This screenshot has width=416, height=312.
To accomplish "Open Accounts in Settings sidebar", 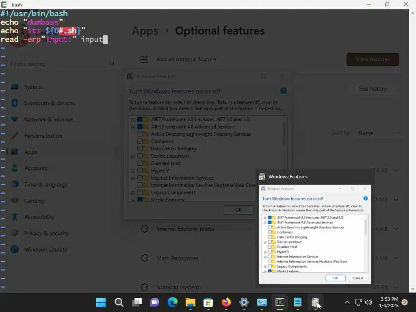I will point(36,168).
